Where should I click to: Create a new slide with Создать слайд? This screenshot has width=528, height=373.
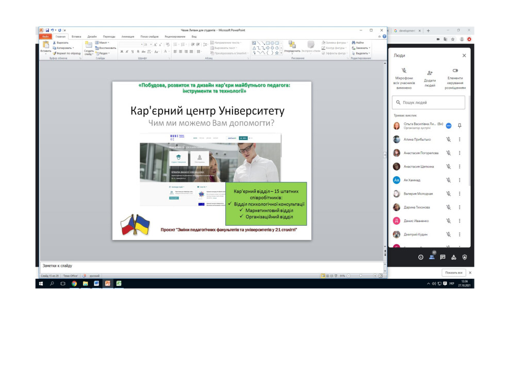point(89,48)
